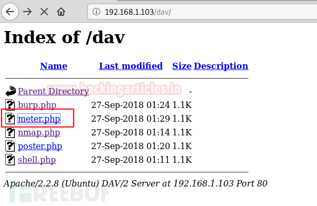This screenshot has width=317, height=206.
Task: Click the file icon beside shell.php
Action: 10,160
